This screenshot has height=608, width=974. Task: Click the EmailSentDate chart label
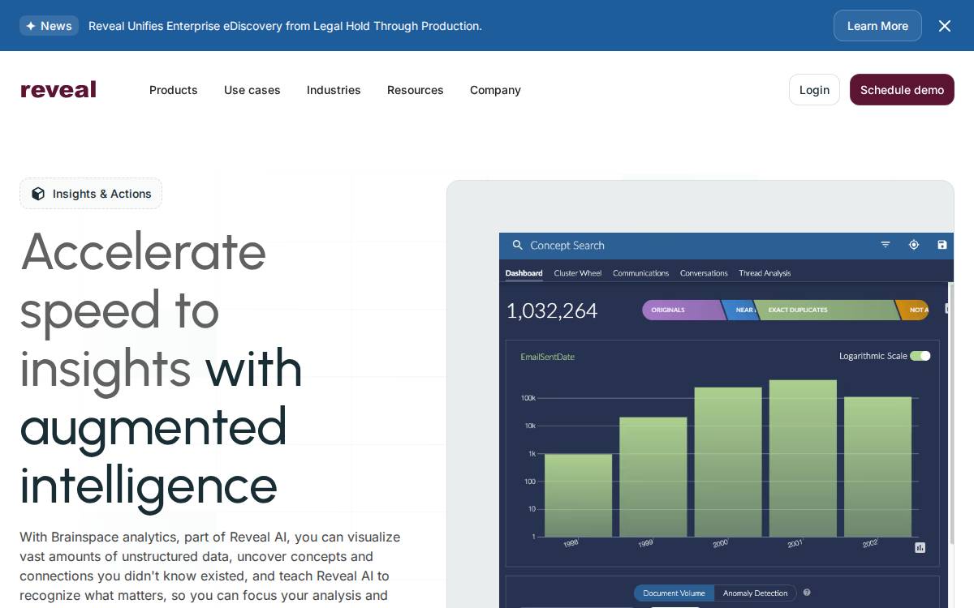tap(547, 357)
